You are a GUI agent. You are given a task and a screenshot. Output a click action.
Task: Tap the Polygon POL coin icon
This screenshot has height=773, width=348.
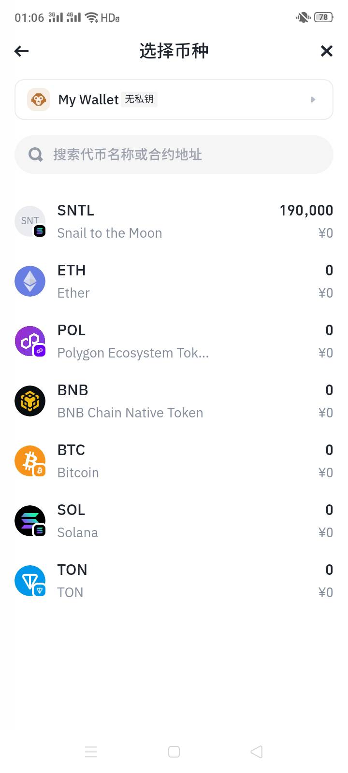pyautogui.click(x=30, y=341)
